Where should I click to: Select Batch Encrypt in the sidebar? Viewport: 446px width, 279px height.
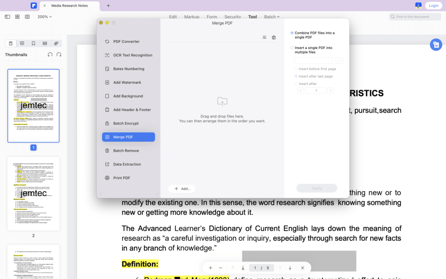[x=128, y=123]
